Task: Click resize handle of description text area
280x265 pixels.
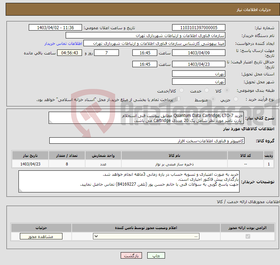Action: 51,122
